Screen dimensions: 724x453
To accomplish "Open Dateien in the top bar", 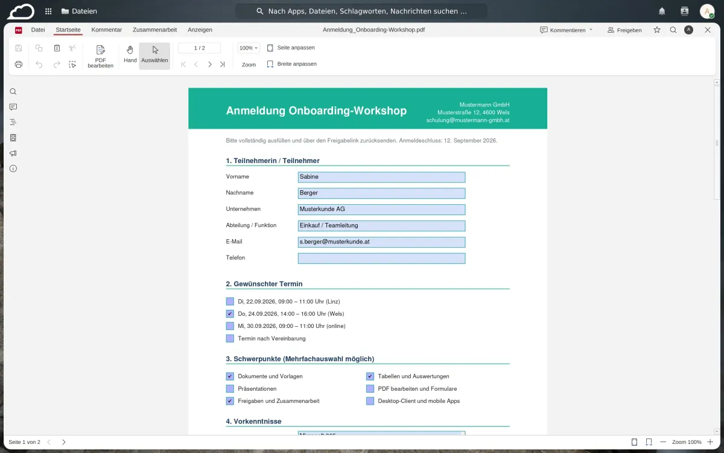I will [x=79, y=11].
